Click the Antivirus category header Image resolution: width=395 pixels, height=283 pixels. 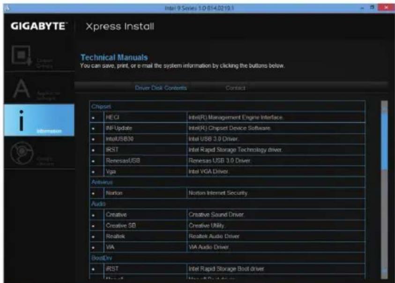102,183
